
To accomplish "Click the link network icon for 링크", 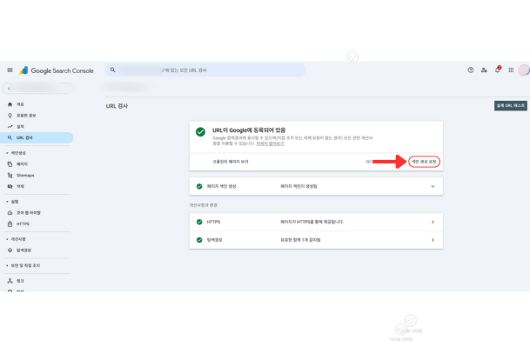I will pyautogui.click(x=10, y=281).
